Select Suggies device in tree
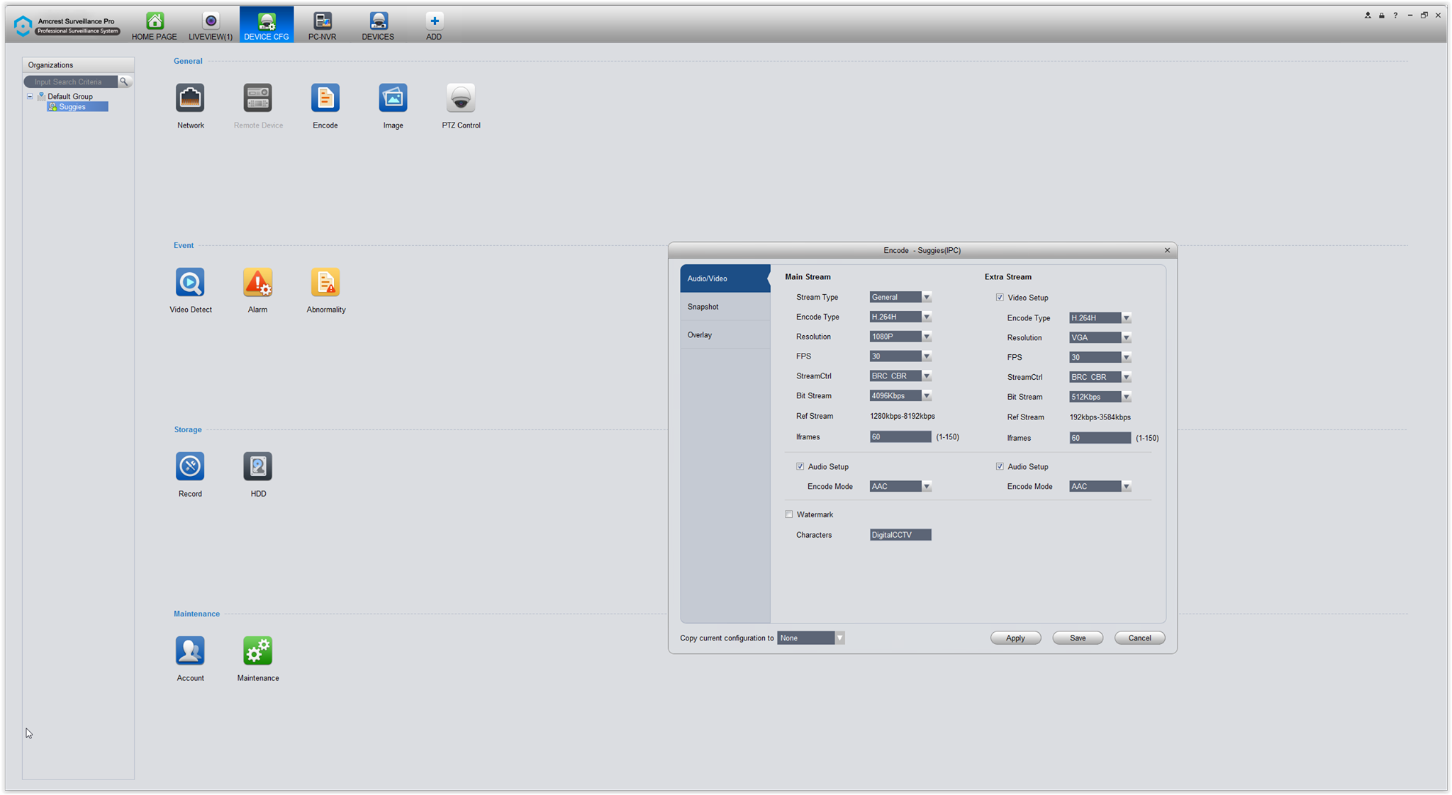1452x795 pixels. (77, 106)
